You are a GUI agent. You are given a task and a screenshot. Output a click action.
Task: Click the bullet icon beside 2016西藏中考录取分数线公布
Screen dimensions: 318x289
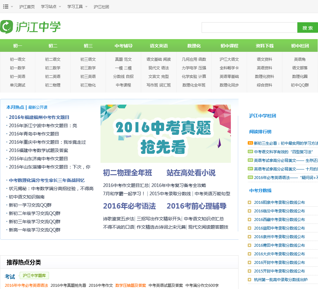coord(249,219)
